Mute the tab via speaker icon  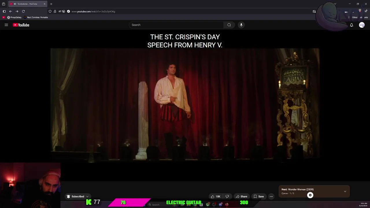15,4
